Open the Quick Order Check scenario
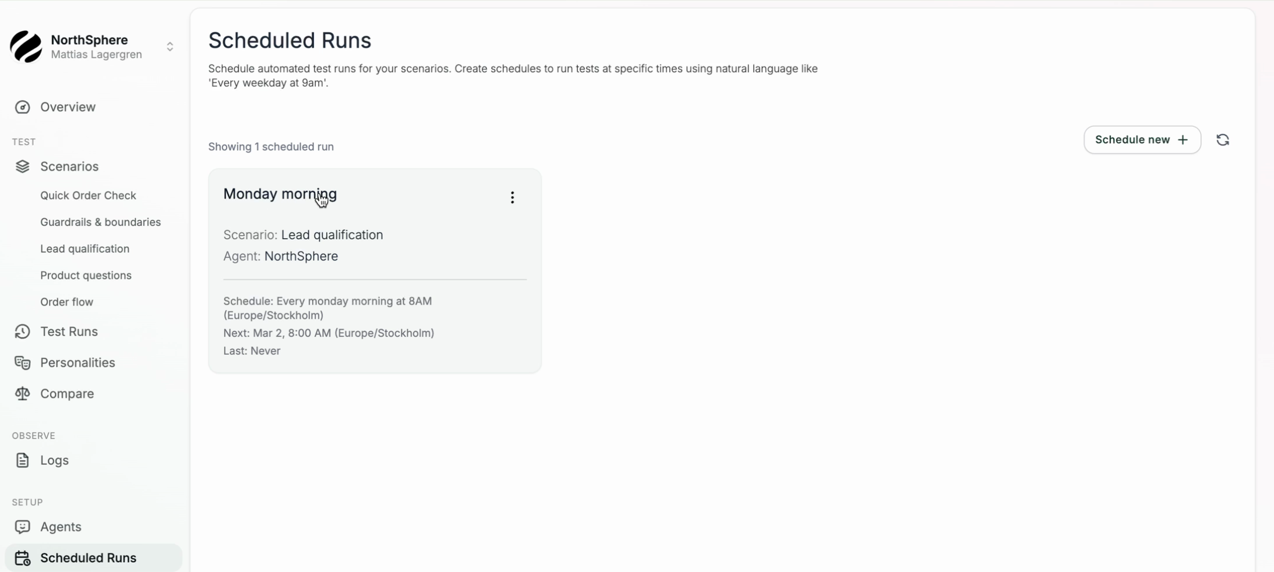This screenshot has width=1274, height=572. [88, 196]
